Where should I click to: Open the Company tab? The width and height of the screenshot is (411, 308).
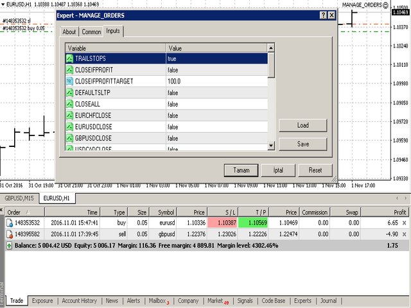click(x=188, y=301)
